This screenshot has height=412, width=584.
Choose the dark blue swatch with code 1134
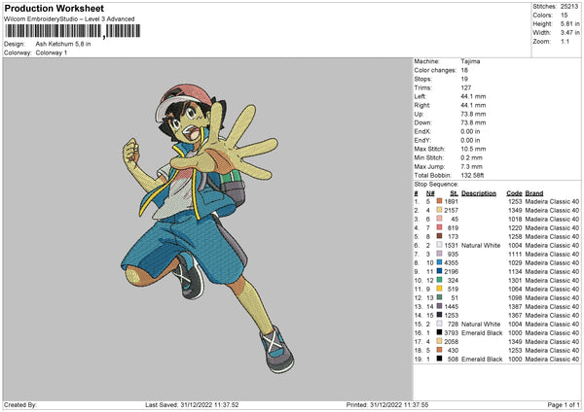[x=439, y=271]
